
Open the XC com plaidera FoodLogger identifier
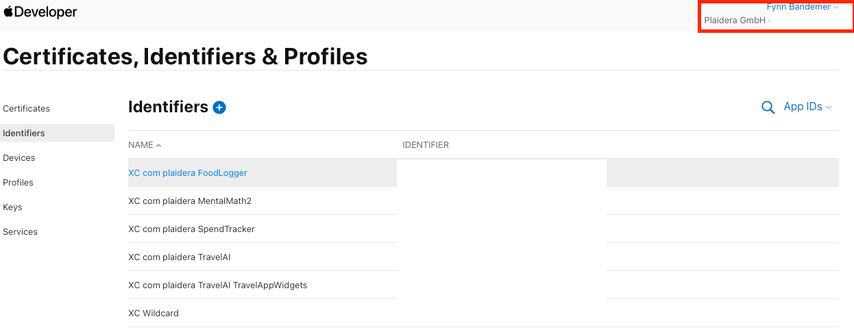point(188,173)
